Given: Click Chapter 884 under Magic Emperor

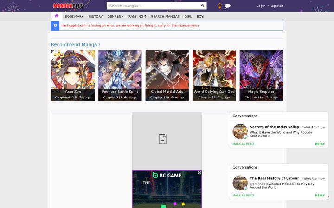Looking at the screenshot, I should click(x=254, y=98).
